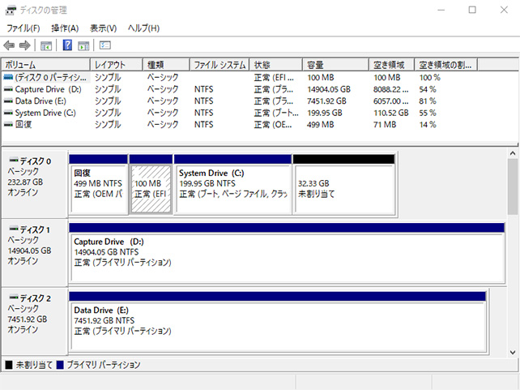Click the properties list toolbar icon
The height and width of the screenshot is (390, 520).
pos(104,45)
